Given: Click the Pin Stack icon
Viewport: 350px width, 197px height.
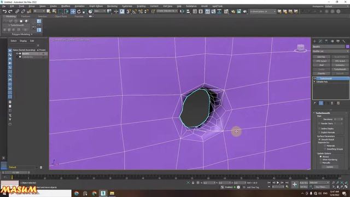Looking at the screenshot, I should click(x=315, y=103).
